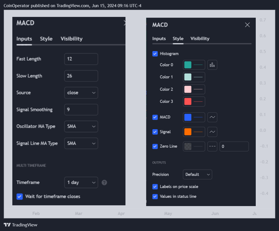Uncheck the Histogram checkbox
This screenshot has width=279, height=231.
click(x=155, y=54)
